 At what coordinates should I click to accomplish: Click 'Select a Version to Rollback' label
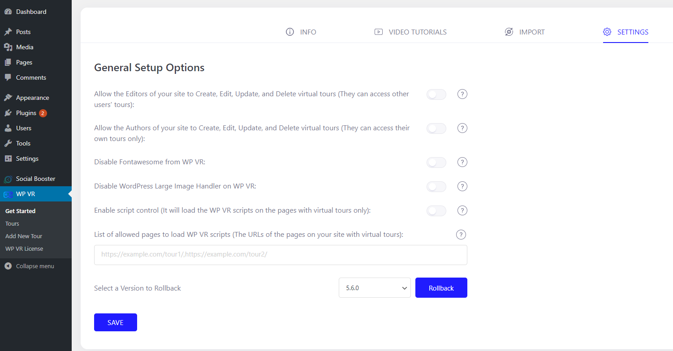tap(138, 288)
